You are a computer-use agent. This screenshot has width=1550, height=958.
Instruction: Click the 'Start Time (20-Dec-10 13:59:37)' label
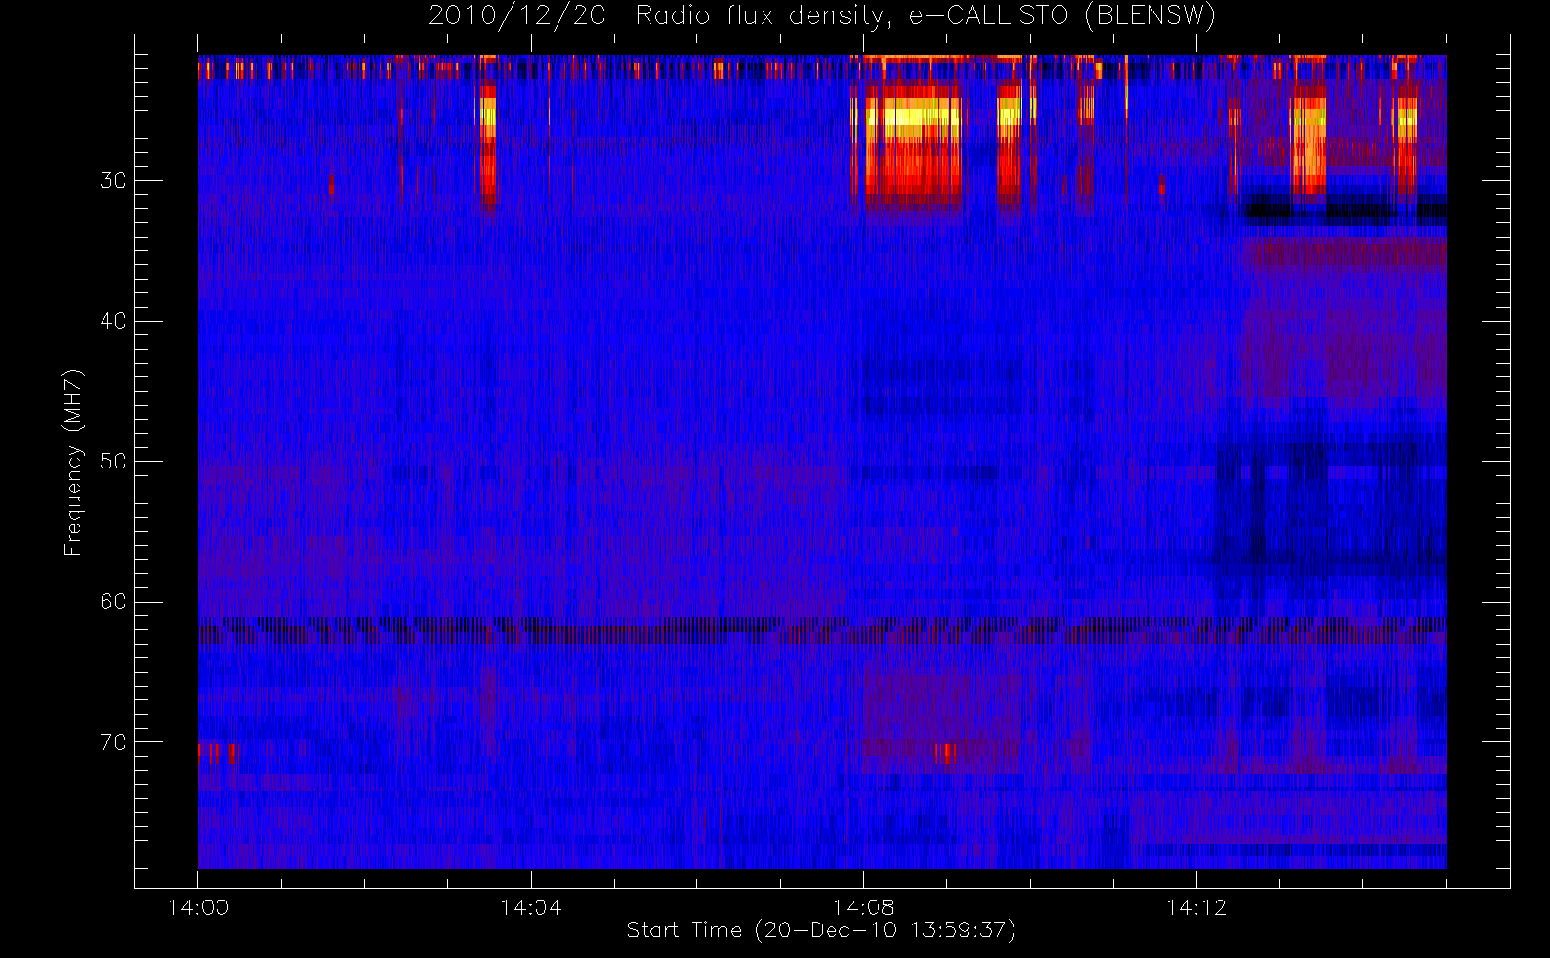click(821, 930)
